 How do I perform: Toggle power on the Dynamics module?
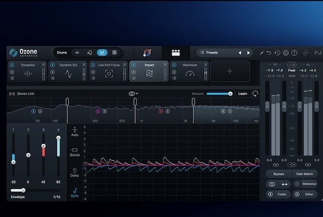[12, 65]
